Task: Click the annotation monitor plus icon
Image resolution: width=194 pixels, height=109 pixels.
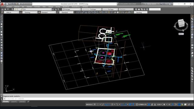Action: pos(169,104)
